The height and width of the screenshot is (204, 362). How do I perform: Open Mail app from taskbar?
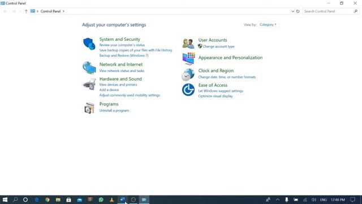[x=79, y=199]
